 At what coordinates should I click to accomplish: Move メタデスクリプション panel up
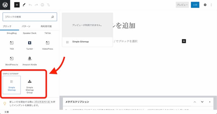(x=195, y=102)
